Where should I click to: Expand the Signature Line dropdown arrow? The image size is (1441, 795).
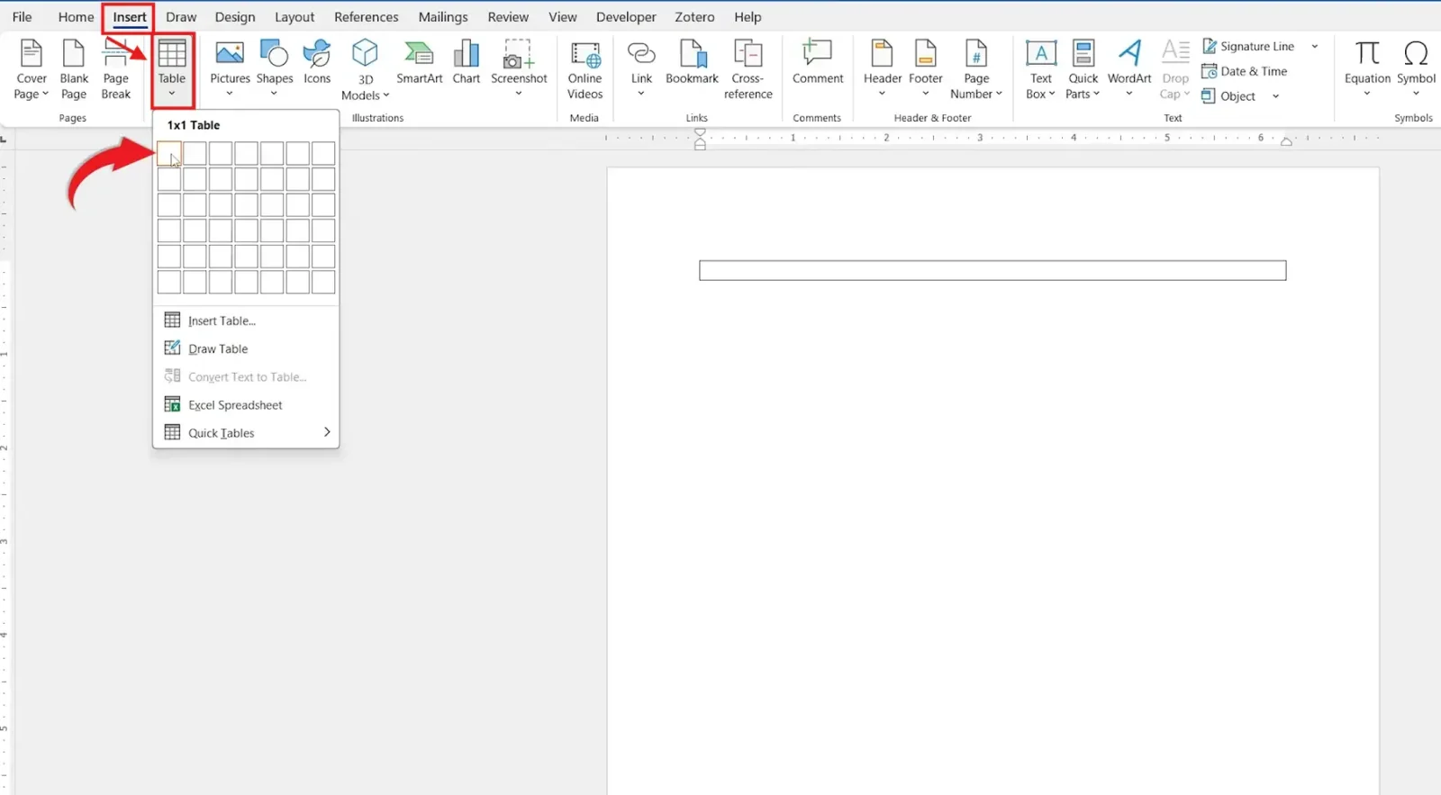[1315, 46]
